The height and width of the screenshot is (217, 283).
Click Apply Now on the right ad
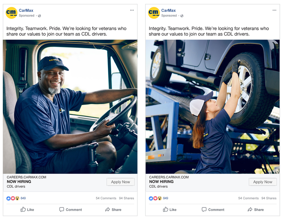[x=262, y=182]
